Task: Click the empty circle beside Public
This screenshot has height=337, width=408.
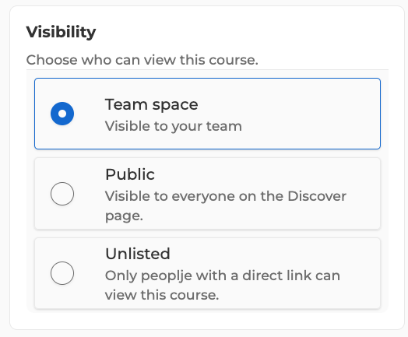Action: pos(62,194)
